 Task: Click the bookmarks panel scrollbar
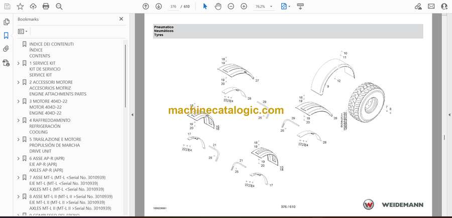coord(125,76)
